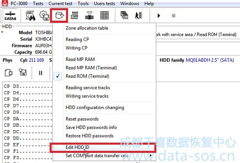Image resolution: width=240 pixels, height=163 pixels.
Task: Select Save HDD passwords info
Action: pos(104,127)
